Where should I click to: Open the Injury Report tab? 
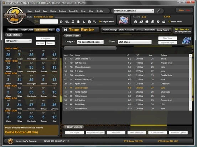pos(163,30)
